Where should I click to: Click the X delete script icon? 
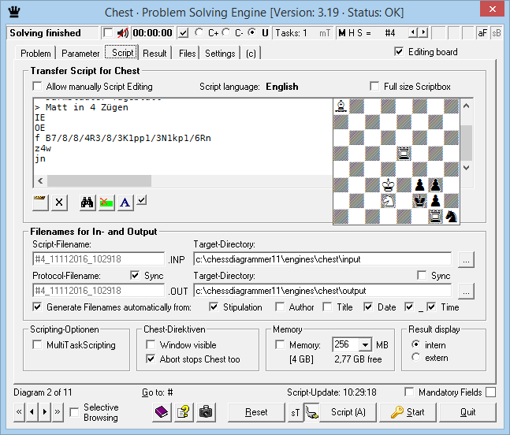point(59,203)
